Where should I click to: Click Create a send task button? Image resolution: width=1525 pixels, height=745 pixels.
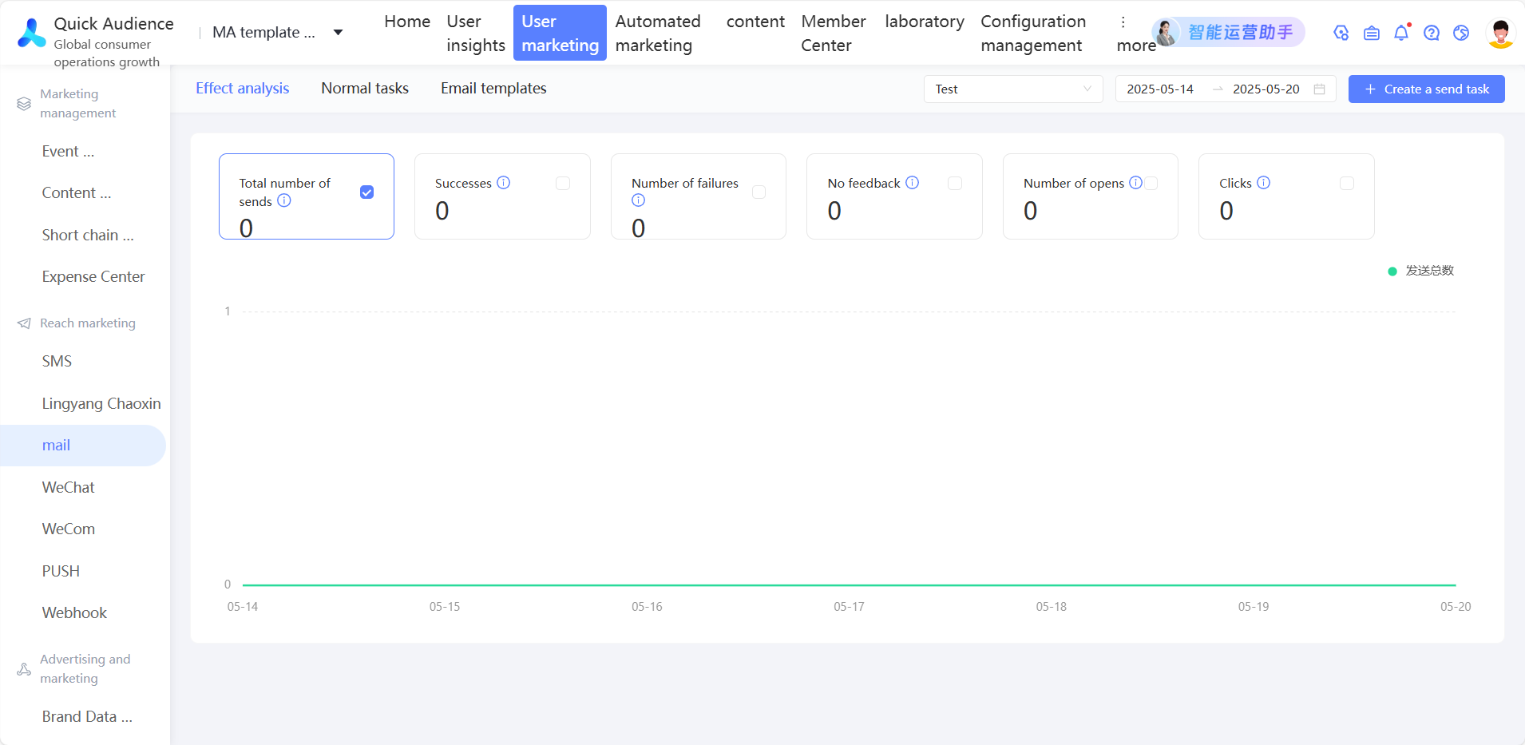coord(1427,89)
